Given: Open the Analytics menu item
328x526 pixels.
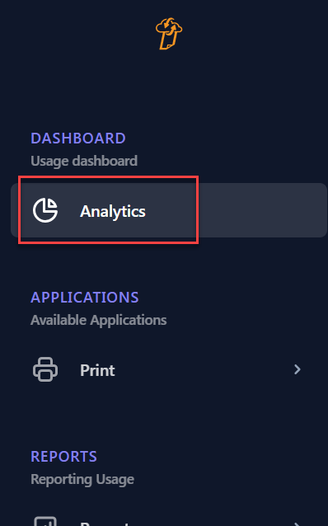Looking at the screenshot, I should click(169, 210).
